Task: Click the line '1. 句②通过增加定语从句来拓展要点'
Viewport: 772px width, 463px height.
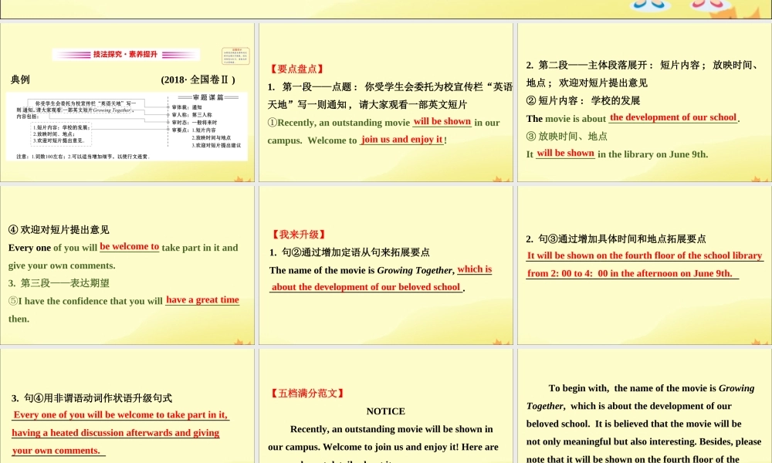Action: coord(350,252)
